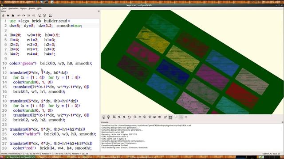Reset the 3D view rotation
Viewport: 284px width, 159px height.
(x=129, y=117)
